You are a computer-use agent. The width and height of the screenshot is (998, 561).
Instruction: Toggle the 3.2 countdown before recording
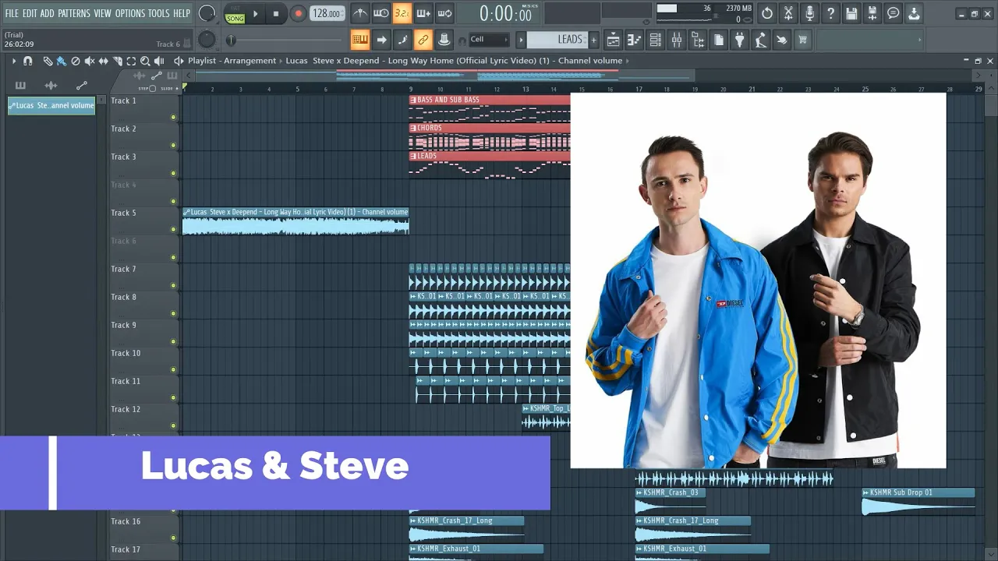click(402, 13)
